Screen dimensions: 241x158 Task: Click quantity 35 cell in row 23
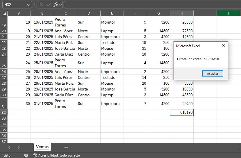(135, 48)
